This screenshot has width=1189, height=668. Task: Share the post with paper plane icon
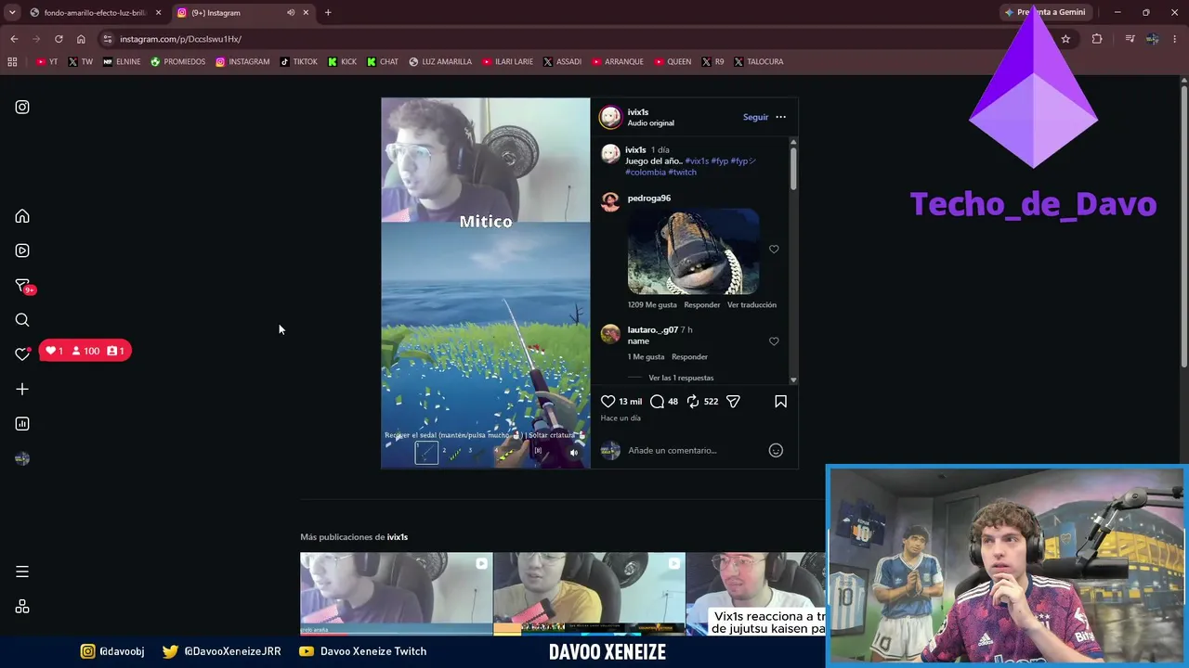[733, 401]
